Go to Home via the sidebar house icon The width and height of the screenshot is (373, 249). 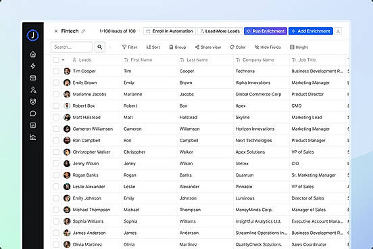pos(33,54)
